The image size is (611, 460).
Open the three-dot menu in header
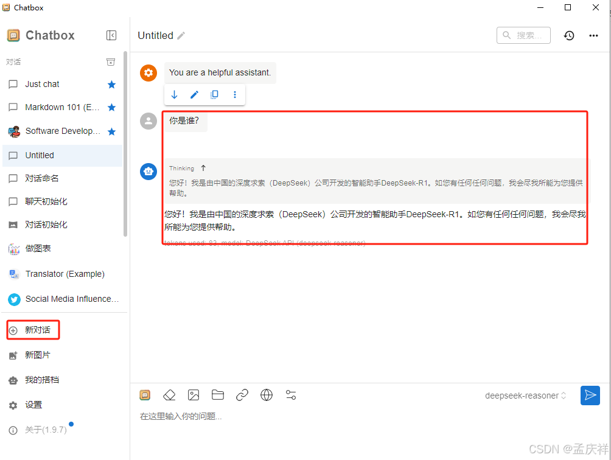coord(593,35)
